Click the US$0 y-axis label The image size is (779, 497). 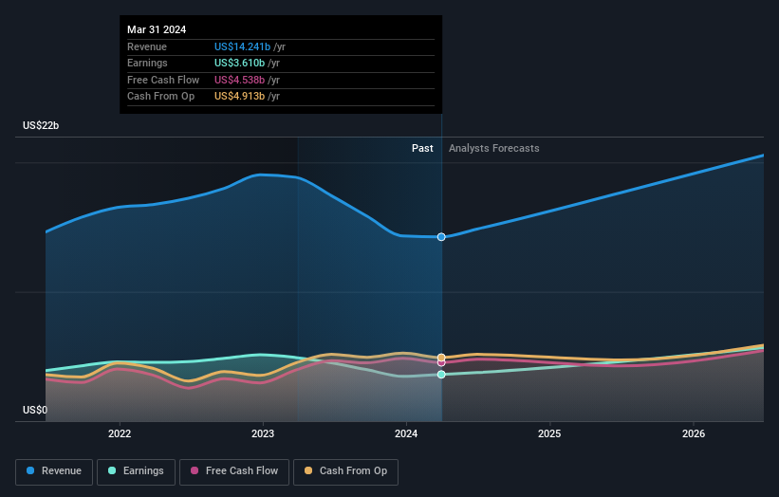(x=35, y=410)
